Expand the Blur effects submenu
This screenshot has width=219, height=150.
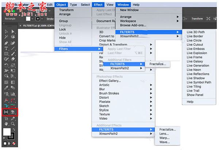click(x=123, y=89)
